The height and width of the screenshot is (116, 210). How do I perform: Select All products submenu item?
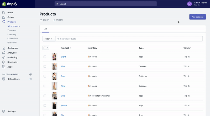(x=14, y=26)
